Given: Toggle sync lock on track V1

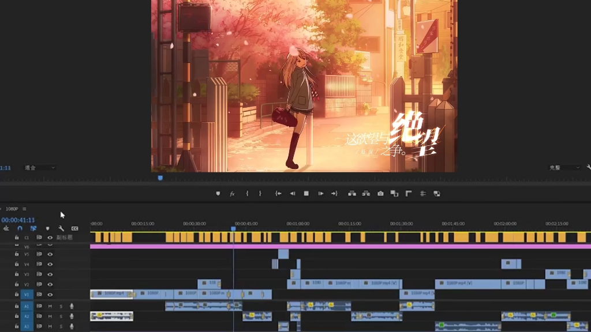Looking at the screenshot, I should (x=39, y=295).
